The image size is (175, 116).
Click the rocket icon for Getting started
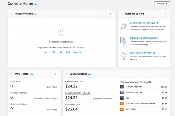(124, 26)
